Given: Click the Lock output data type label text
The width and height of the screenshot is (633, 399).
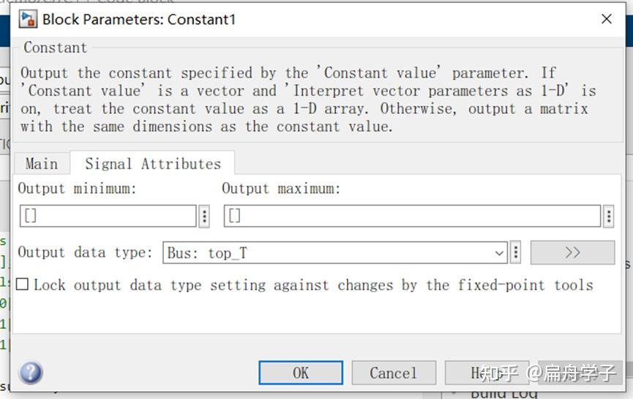Looking at the screenshot, I should click(313, 284).
